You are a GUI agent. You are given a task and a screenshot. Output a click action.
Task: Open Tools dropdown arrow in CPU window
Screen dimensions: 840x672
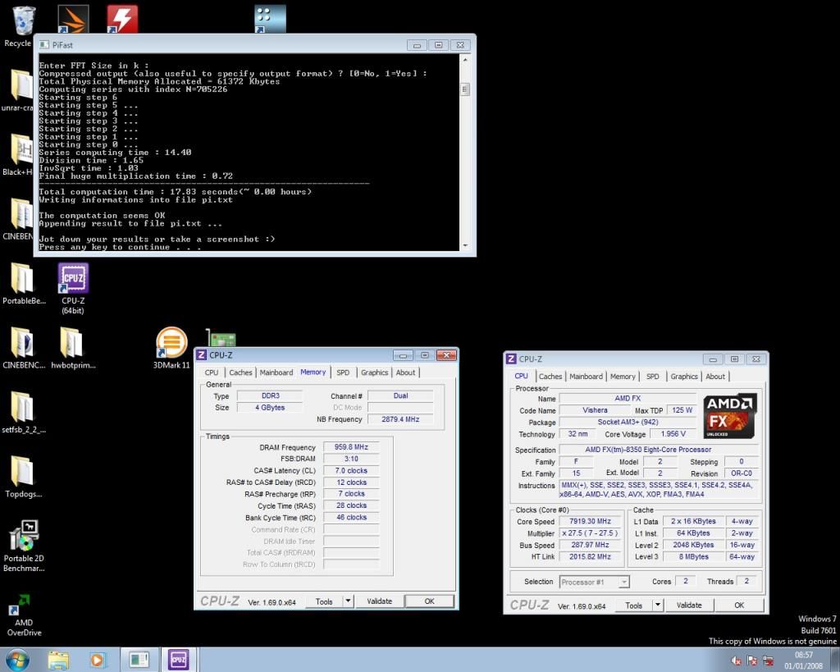657,606
